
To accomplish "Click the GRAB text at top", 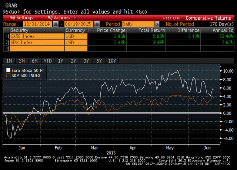I will click(11, 6).
